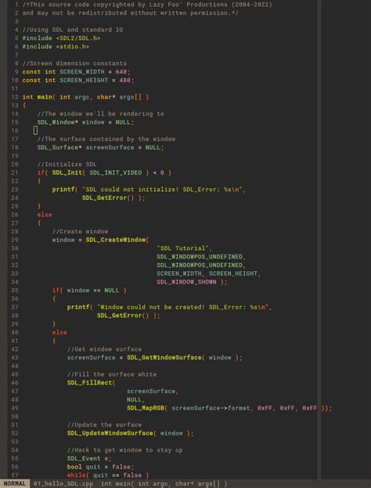Click the 'SDL could not initialize!' printf string
Screen dimensions: 371x488
tap(162, 190)
